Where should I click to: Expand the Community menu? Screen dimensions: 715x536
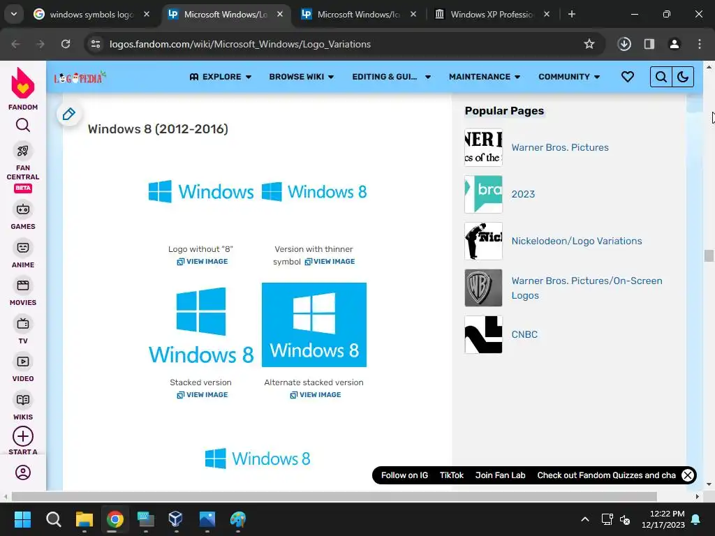point(568,77)
